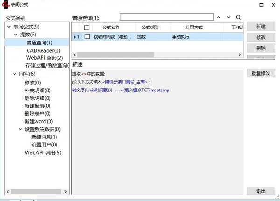Click the formula search input field
This screenshot has height=201, width=280.
(166, 17)
